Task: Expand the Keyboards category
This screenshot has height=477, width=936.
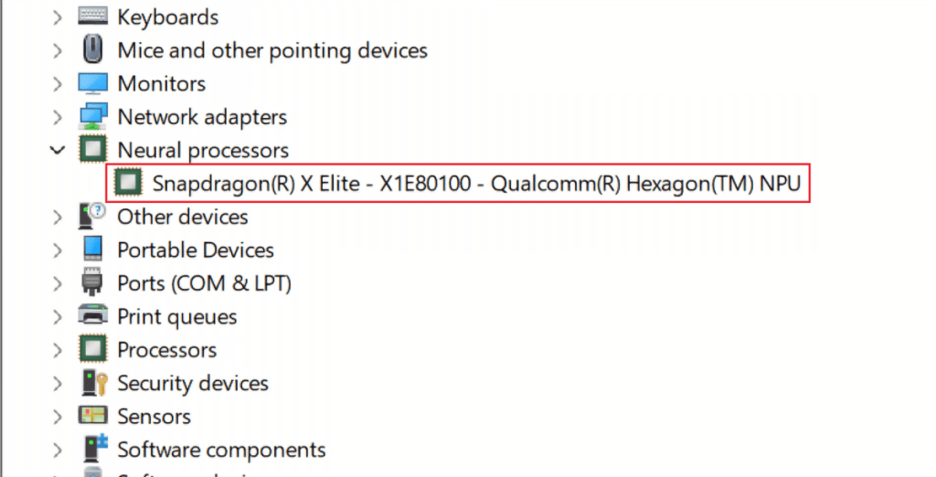Action: click(x=58, y=16)
